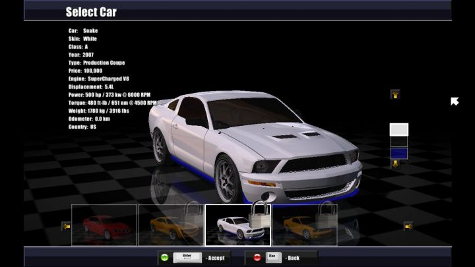This screenshot has width=475, height=267.
Task: Choose the blue skin color swatch
Action: pyautogui.click(x=398, y=154)
